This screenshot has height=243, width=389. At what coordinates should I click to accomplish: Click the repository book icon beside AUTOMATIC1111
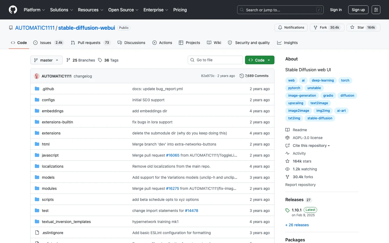(x=11, y=28)
